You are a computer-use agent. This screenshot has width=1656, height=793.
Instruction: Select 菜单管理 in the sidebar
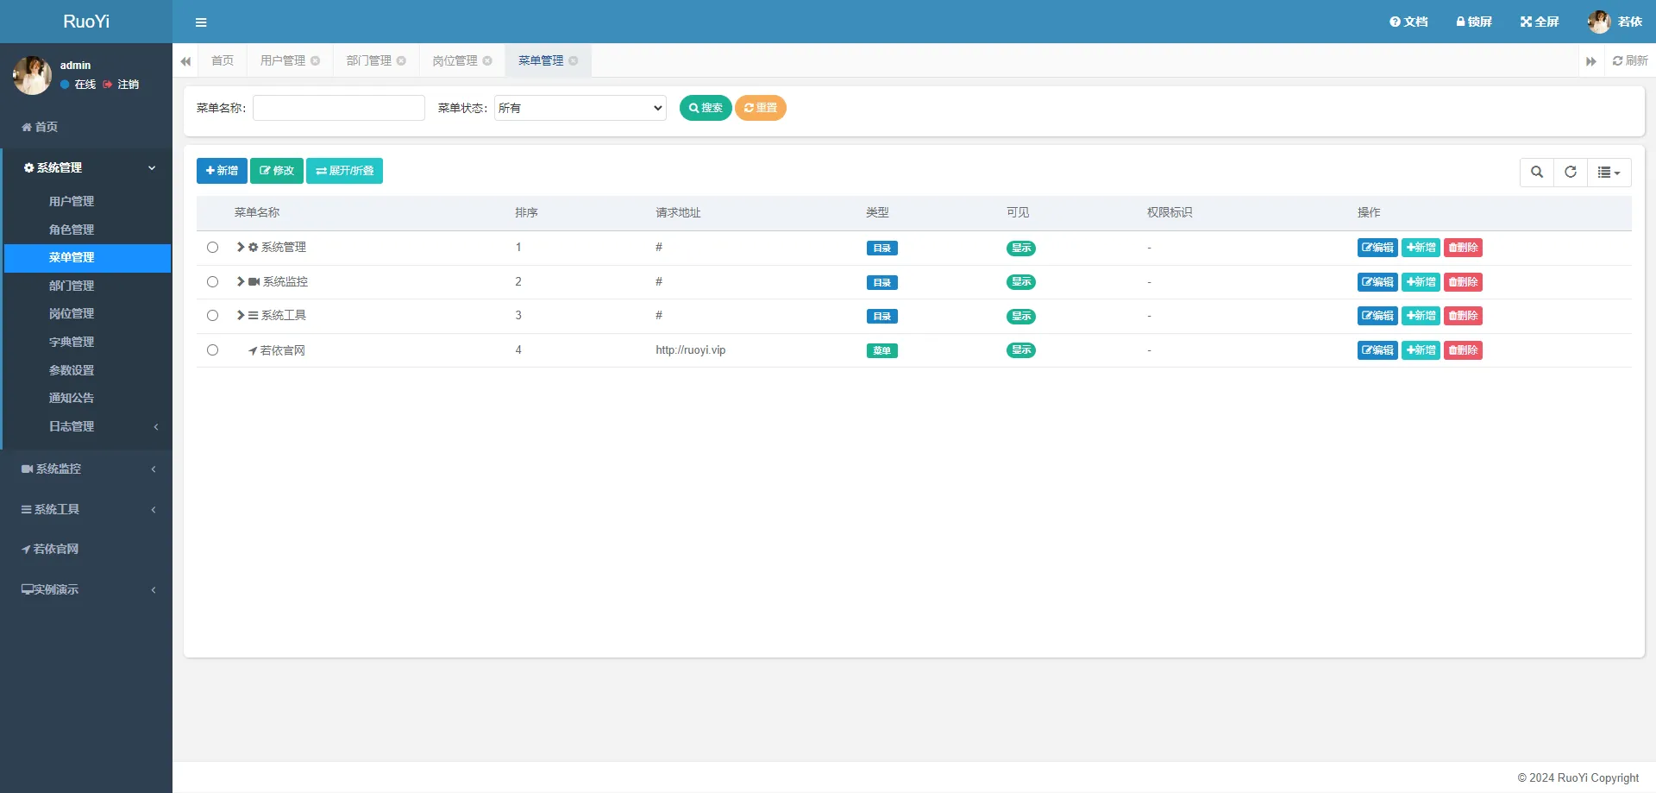coord(86,257)
